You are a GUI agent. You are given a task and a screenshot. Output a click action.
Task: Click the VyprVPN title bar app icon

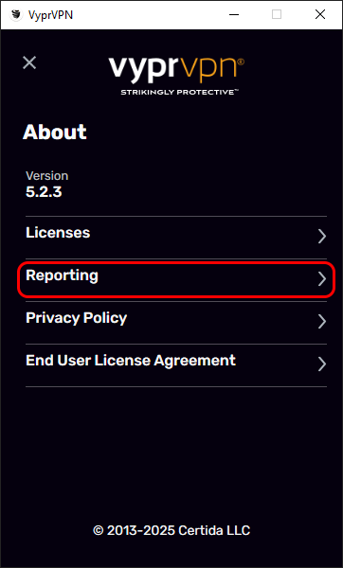coord(16,15)
